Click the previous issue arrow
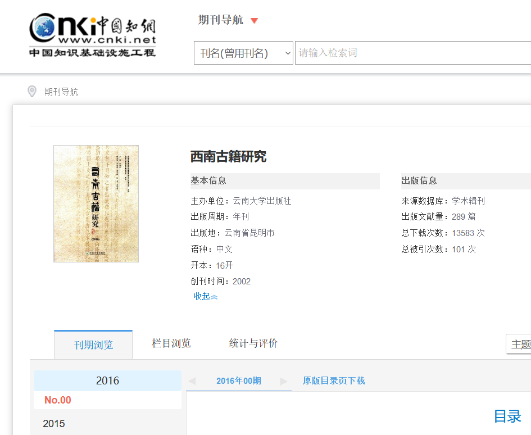 click(x=192, y=380)
